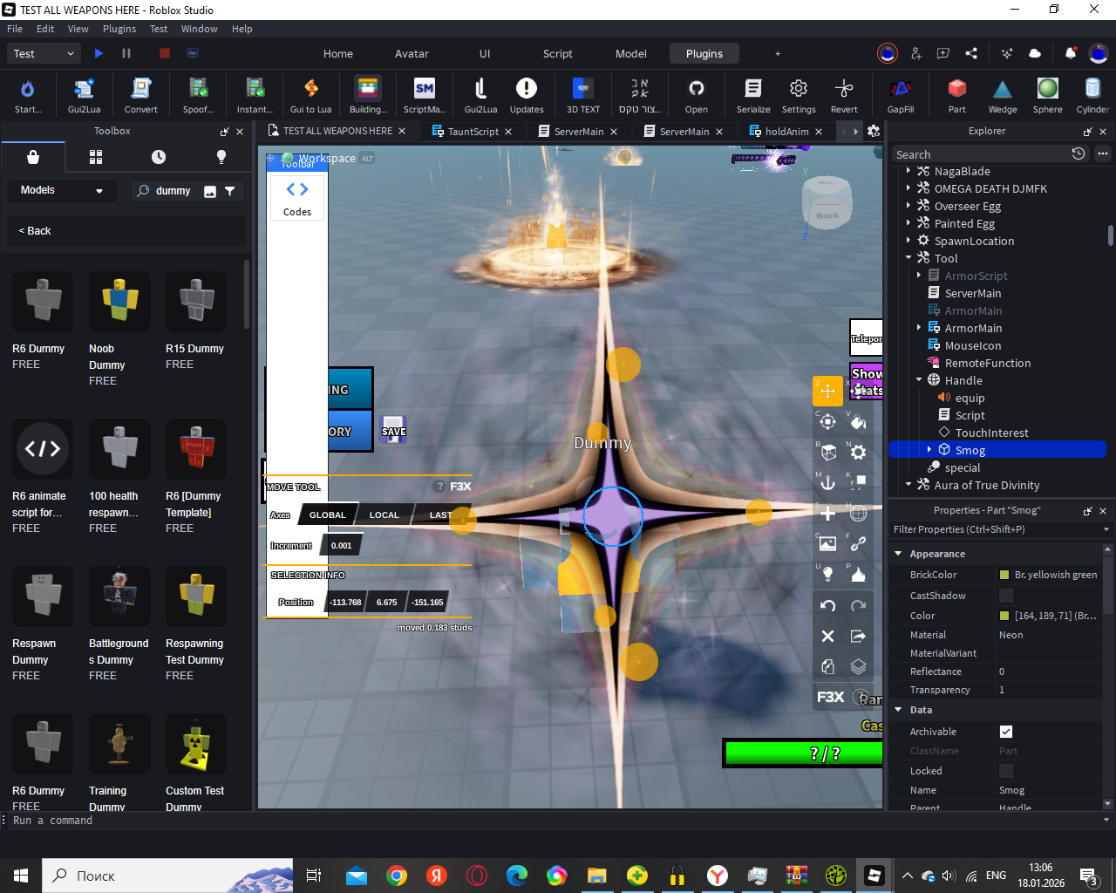
Task: Open ScriptMate plugin
Action: 425,95
